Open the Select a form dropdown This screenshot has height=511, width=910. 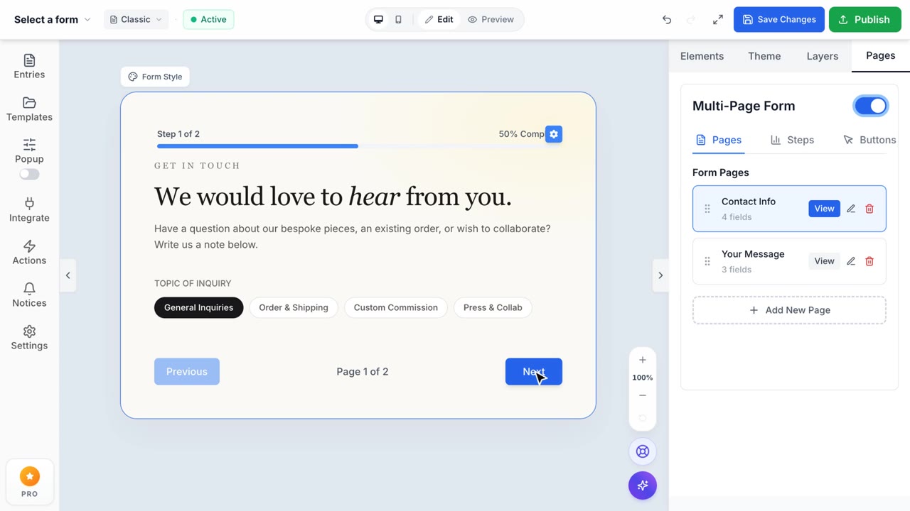(53, 20)
